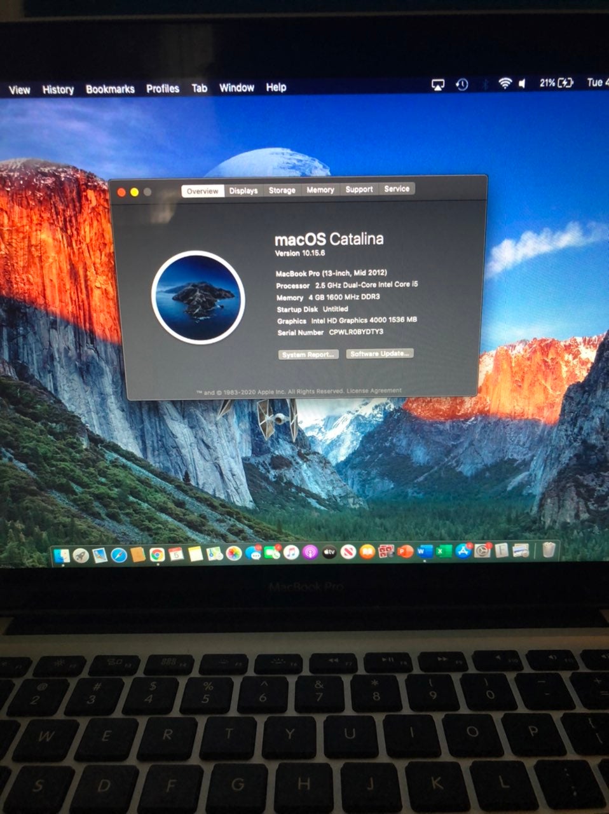Open Mail stamp icon in Dock

[x=100, y=556]
